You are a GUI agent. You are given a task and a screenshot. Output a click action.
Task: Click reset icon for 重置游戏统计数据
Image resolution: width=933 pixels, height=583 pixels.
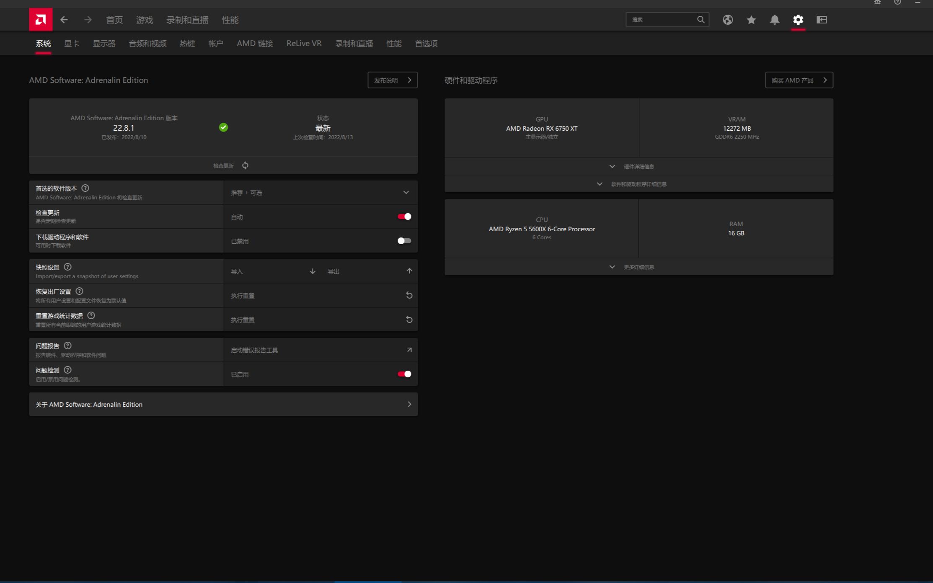click(x=409, y=320)
